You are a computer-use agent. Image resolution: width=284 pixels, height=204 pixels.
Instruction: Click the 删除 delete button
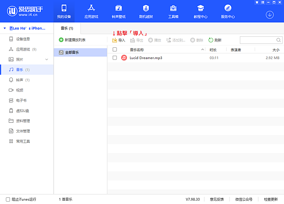197,40
